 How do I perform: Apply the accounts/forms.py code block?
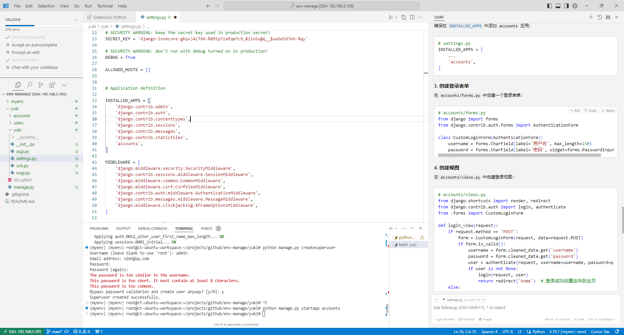tap(608, 110)
